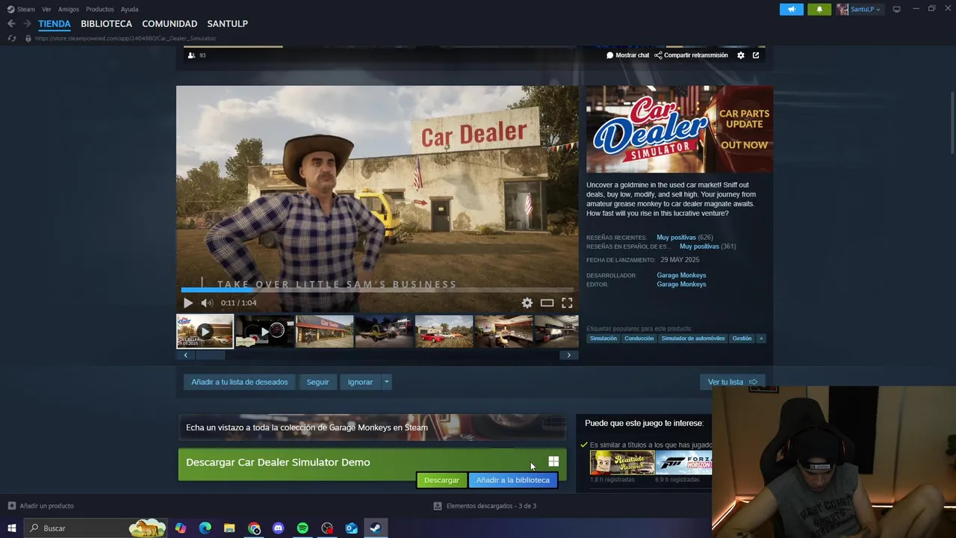Open the Steam menu
The height and width of the screenshot is (538, 956).
(x=21, y=9)
